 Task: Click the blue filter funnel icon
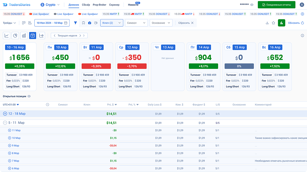[76, 23]
